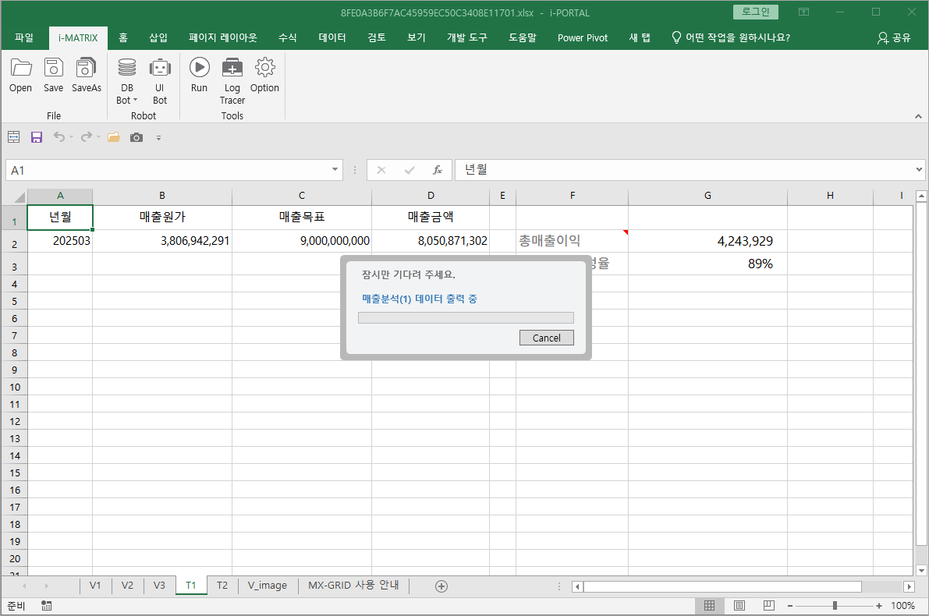
Task: Expand the Name Box dropdown
Action: [335, 170]
